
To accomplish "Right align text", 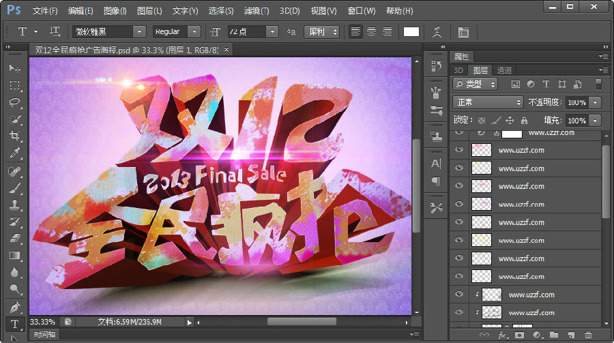I will coord(387,32).
